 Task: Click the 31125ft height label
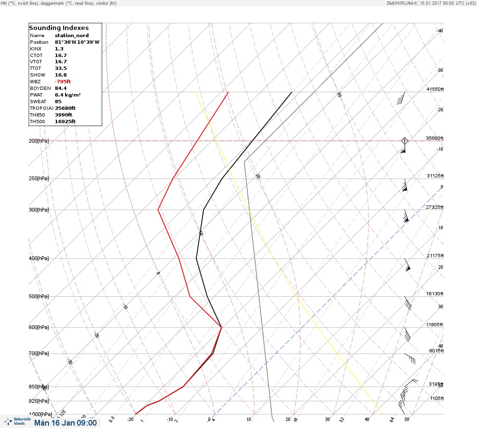click(x=435, y=176)
